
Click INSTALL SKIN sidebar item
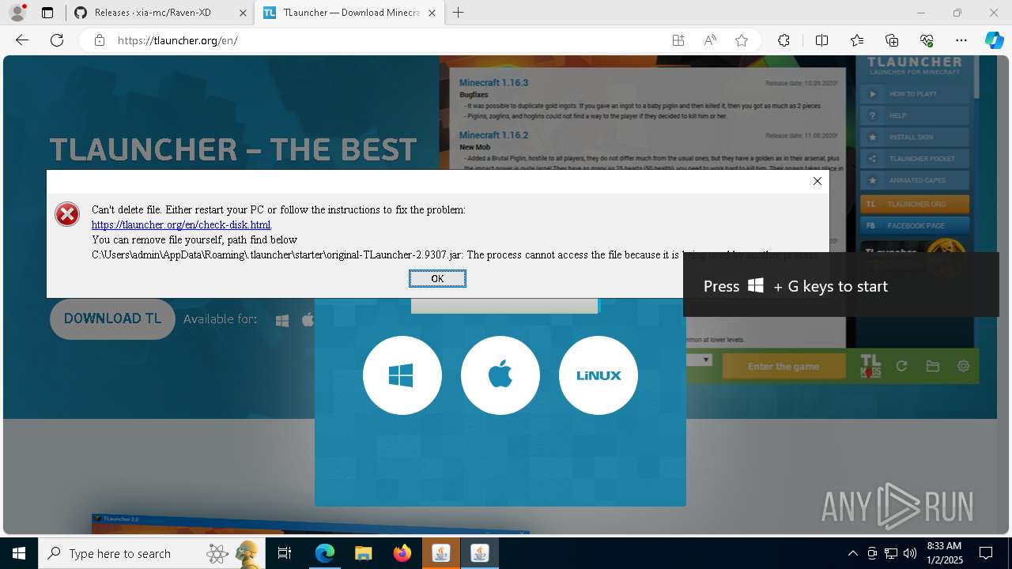tap(915, 137)
